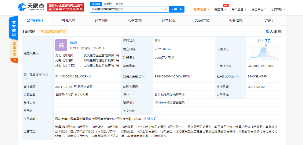Switch to the 知识产权 tab
Image resolution: width=303 pixels, height=145 pixels.
(x=202, y=20)
